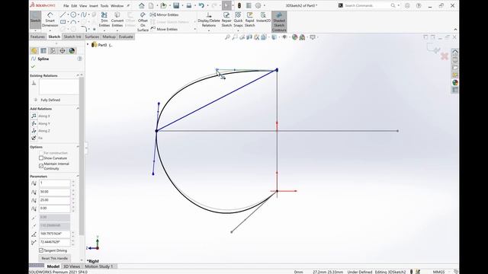Collapse the Options section
Screen dimensions: 488x274
point(78,147)
